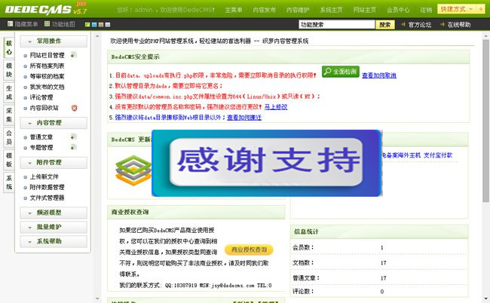Click the 官方论坛 arrow icon
This screenshot has width=490, height=303.
click(x=403, y=24)
